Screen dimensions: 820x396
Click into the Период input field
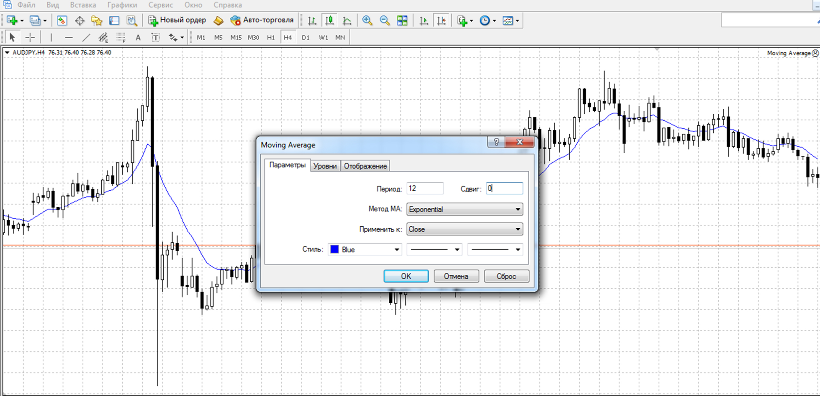425,188
